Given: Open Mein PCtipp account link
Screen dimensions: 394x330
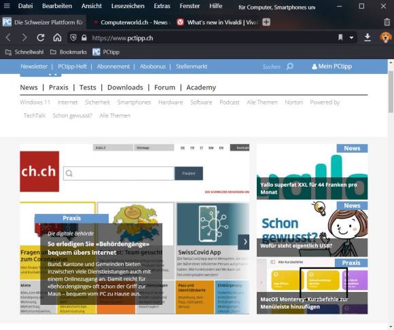Looking at the screenshot, I should coord(332,67).
